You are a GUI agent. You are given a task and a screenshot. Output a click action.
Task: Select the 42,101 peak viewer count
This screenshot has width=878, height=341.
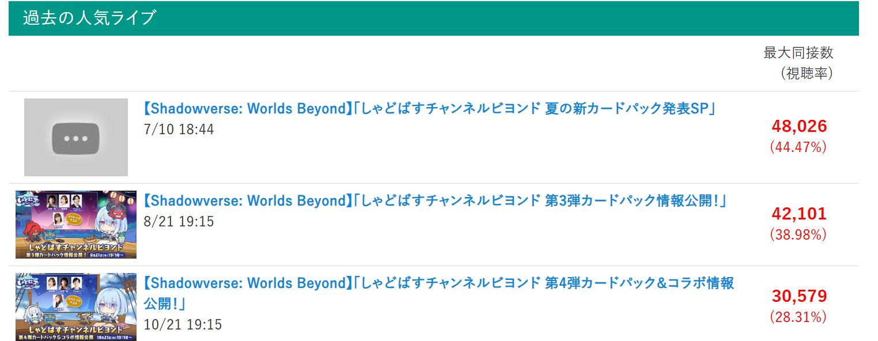[798, 214]
